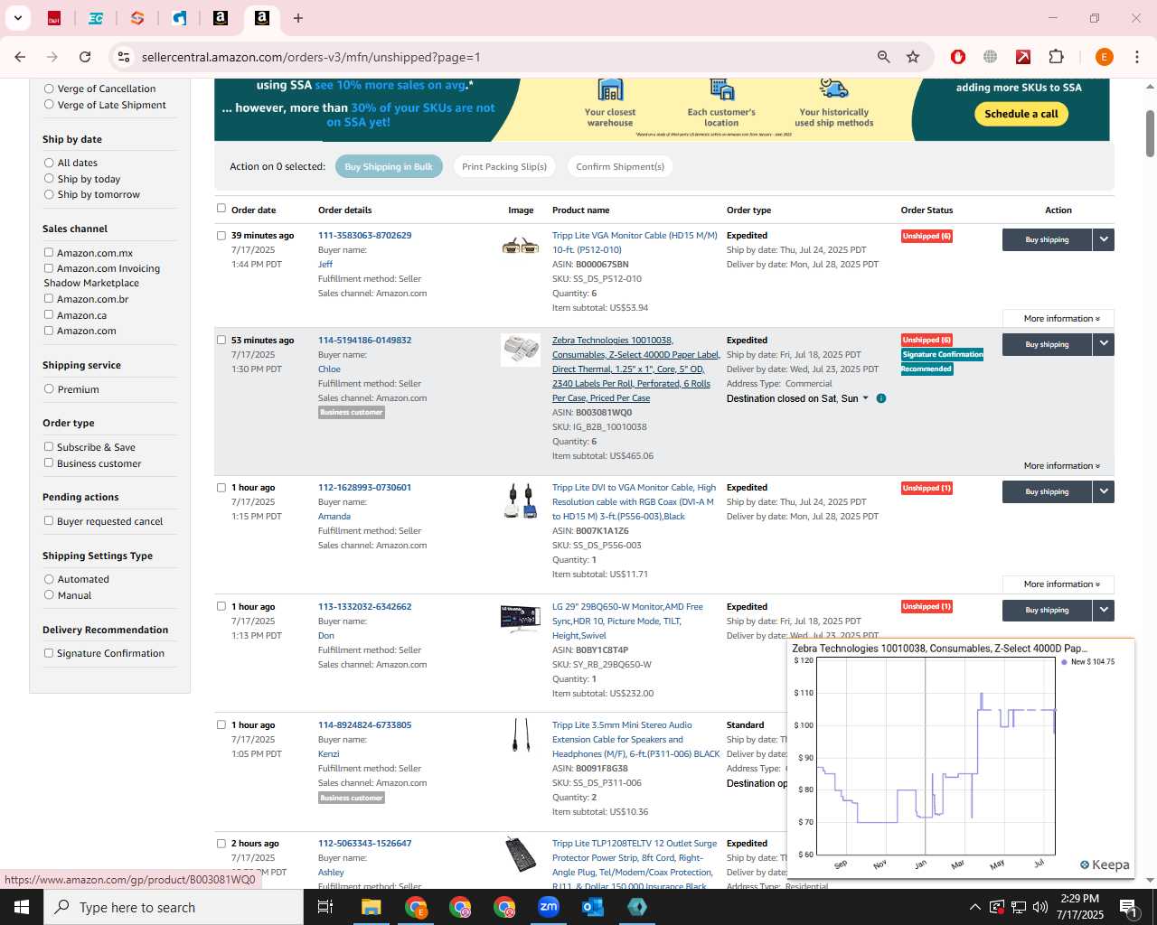Open the orange E profile avatar

(x=1104, y=57)
